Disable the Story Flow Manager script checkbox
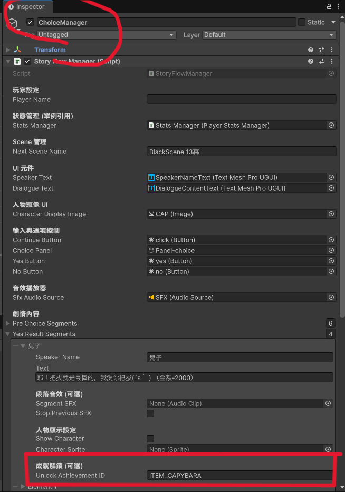345x492 pixels. pyautogui.click(x=27, y=61)
